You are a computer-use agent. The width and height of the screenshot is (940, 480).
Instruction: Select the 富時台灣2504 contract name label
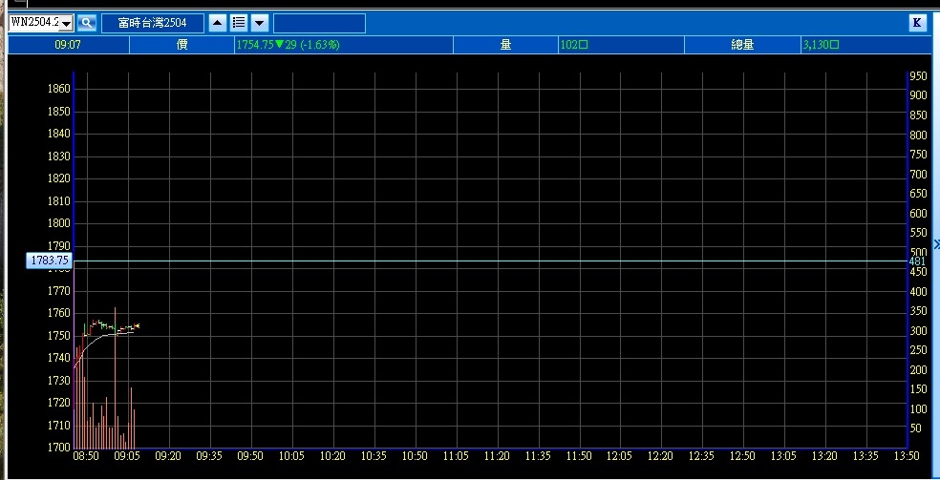pos(153,23)
